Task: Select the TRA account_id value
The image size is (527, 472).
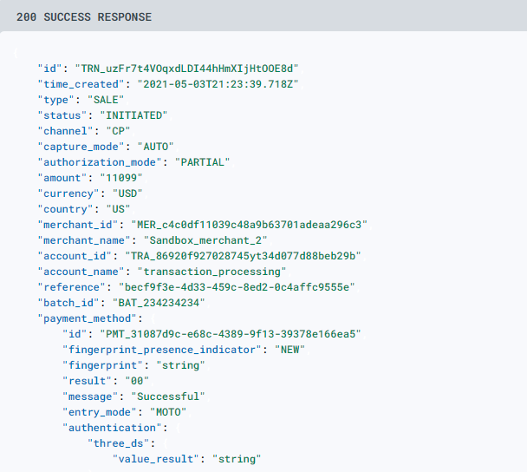Action: (243, 256)
